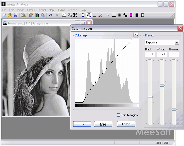Flip the color map with the <> button
The height and width of the screenshot is (146, 184).
pyautogui.click(x=136, y=35)
